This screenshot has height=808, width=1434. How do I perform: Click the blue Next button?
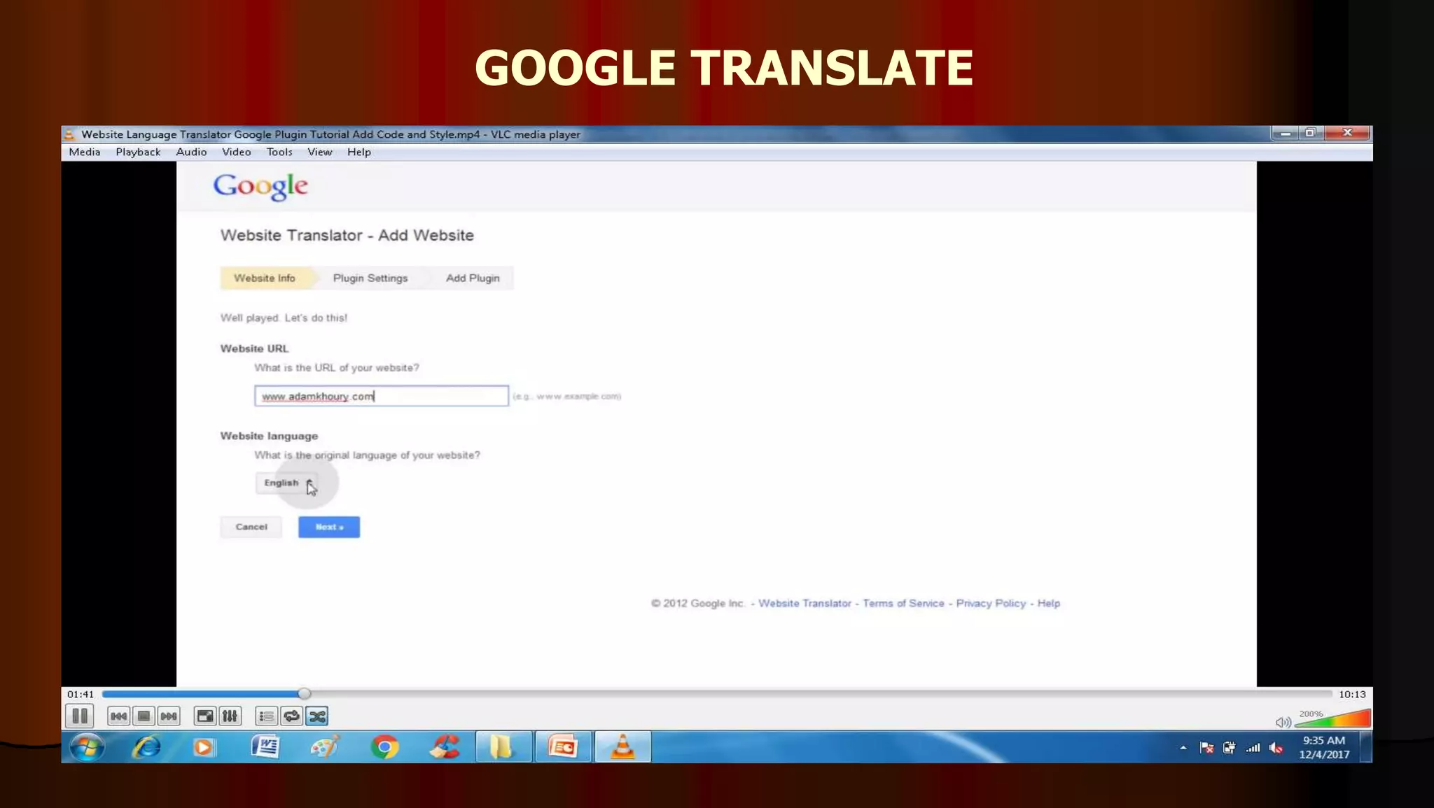329,527
